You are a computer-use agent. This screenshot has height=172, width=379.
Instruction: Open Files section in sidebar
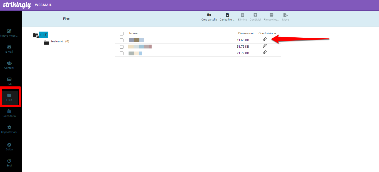[x=9, y=97]
